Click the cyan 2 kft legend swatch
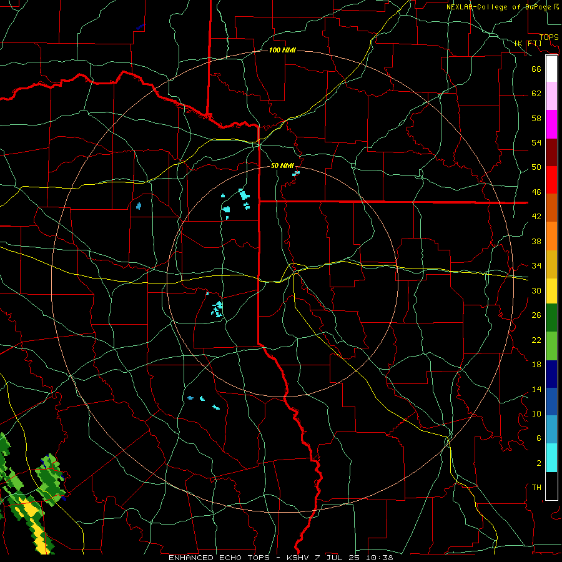Image resolution: width=562 pixels, height=562 pixels. (551, 458)
